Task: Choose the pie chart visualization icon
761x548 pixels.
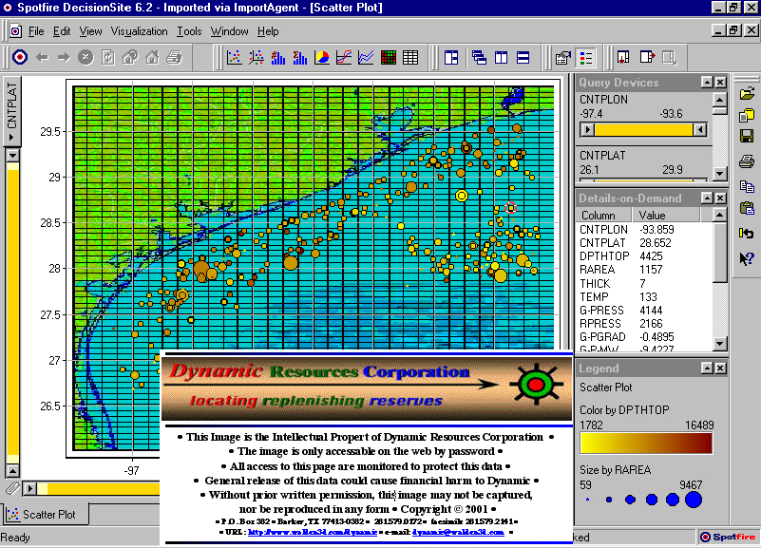Action: tap(322, 58)
